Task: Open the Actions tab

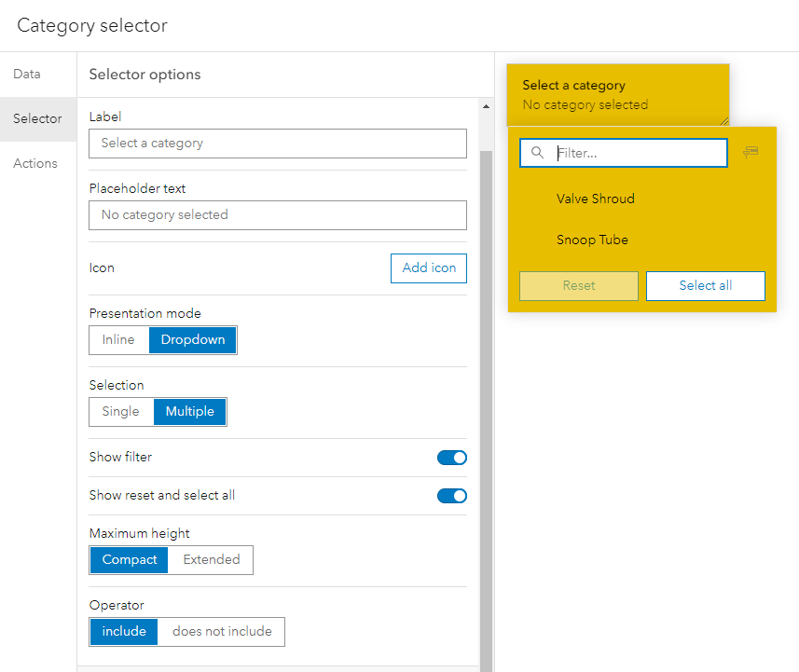Action: coord(38,163)
